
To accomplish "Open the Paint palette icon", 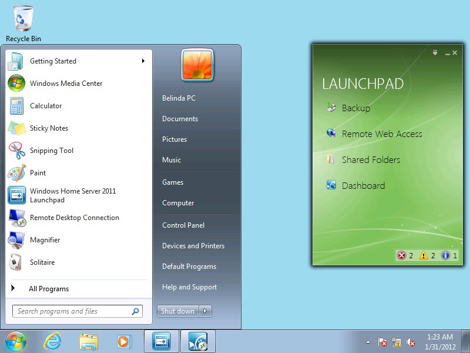I will (17, 173).
